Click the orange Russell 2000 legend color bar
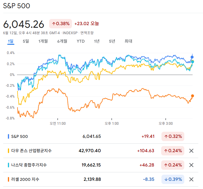The image size is (203, 189). tap(8, 179)
